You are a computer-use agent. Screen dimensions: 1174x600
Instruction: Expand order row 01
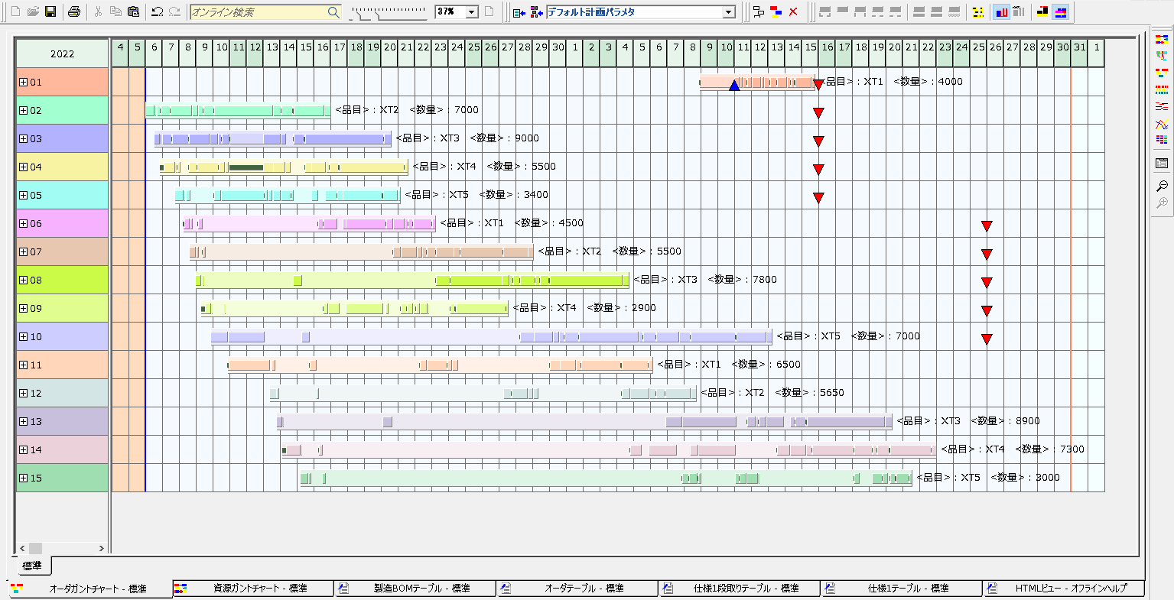tap(23, 83)
